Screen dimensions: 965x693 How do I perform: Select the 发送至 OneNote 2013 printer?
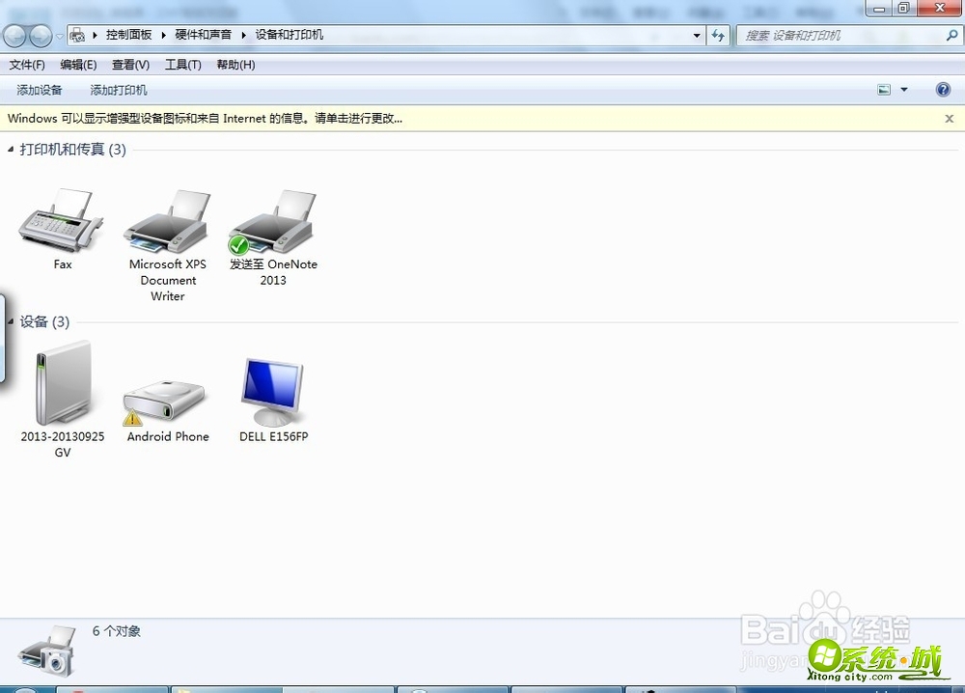click(x=272, y=222)
